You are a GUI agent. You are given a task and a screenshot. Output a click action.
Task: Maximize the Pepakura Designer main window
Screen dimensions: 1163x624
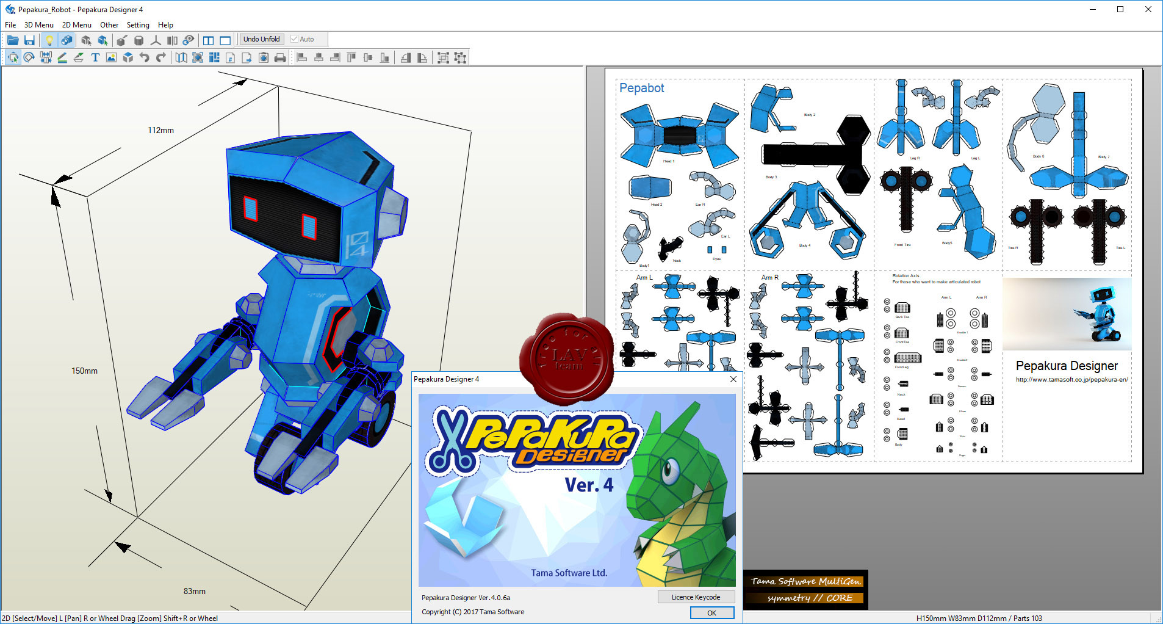[x=1120, y=9]
